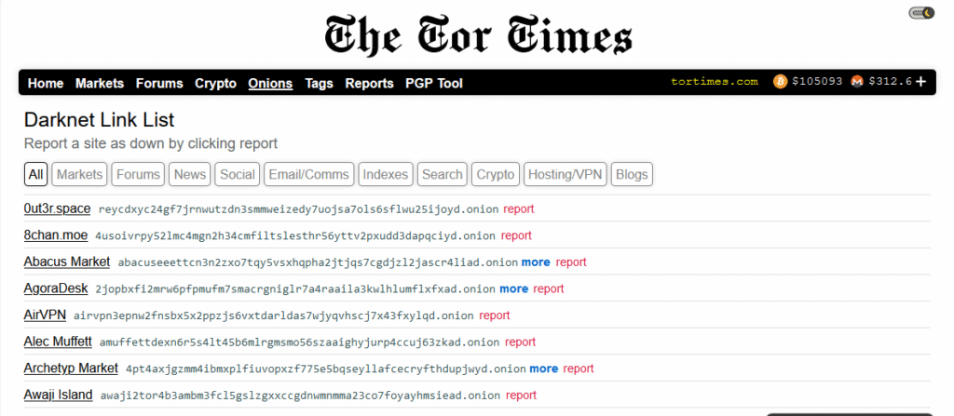This screenshot has width=954, height=416.
Task: Report Awaji Island as down
Action: 521,396
